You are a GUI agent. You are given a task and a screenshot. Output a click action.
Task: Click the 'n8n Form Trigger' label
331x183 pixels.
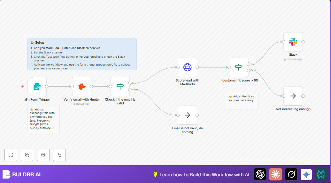tap(37, 100)
